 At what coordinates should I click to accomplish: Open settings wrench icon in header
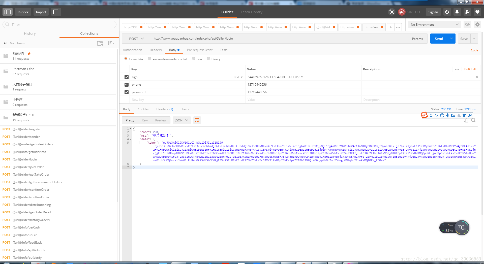click(467, 12)
